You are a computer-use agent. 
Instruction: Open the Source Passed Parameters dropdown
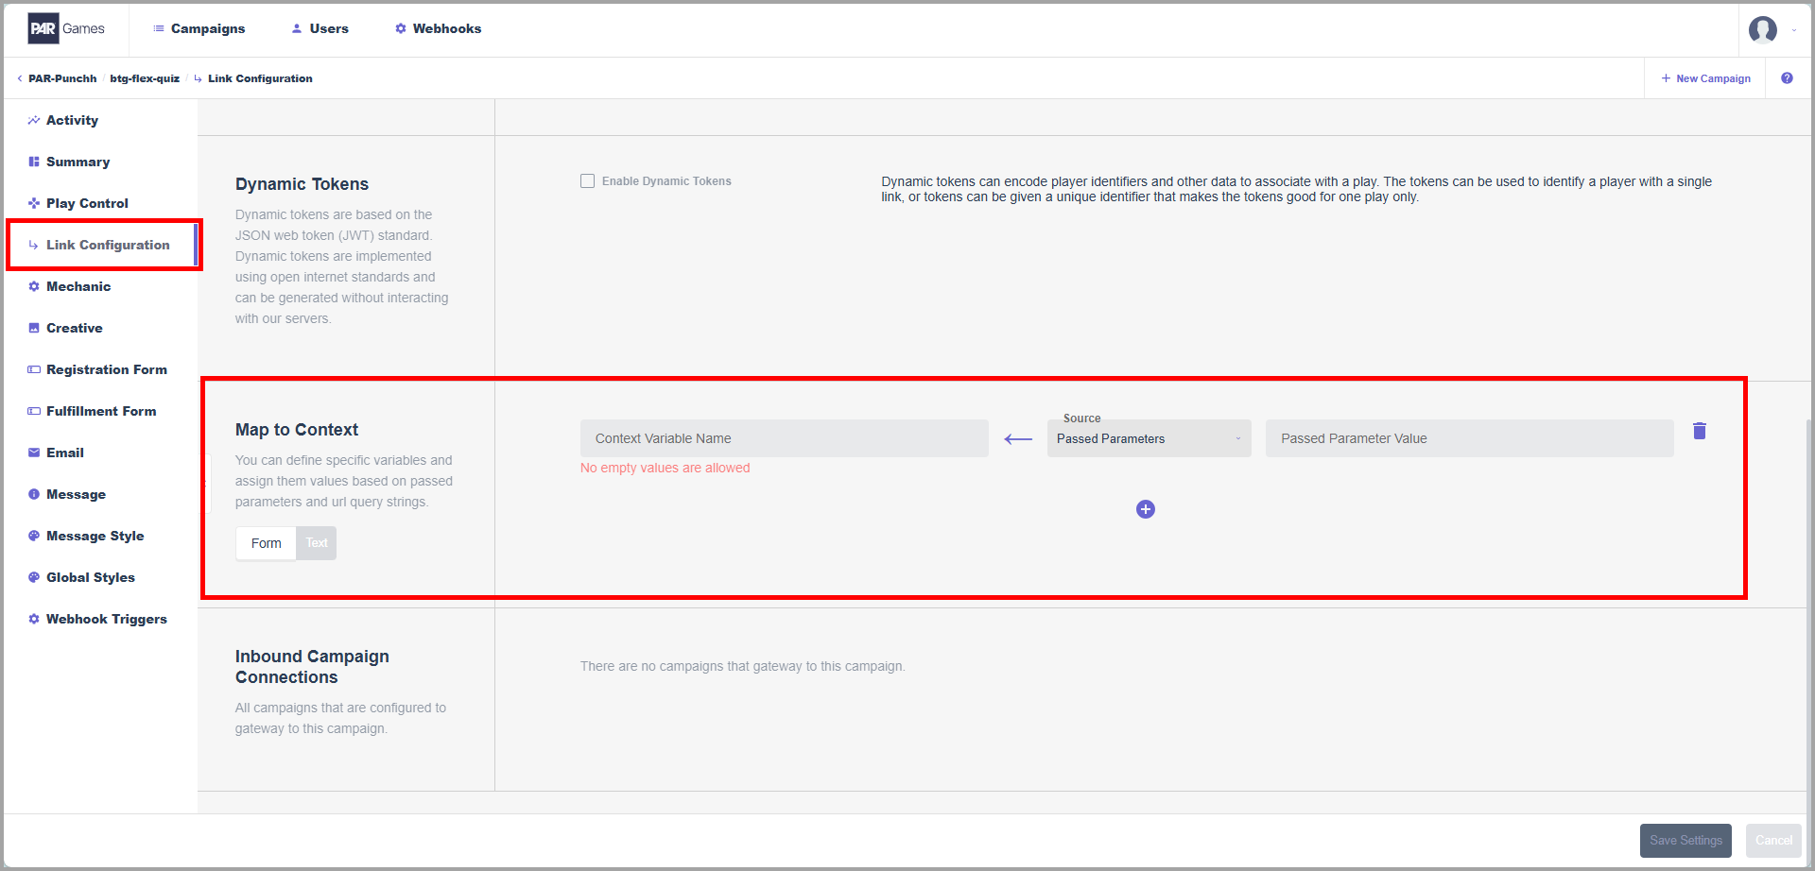coord(1149,438)
